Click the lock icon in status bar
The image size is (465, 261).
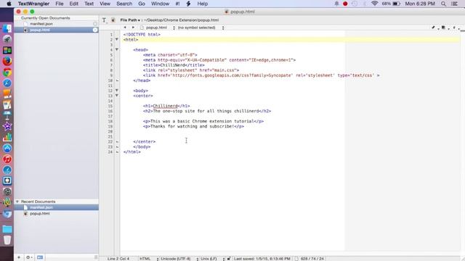pyautogui.click(x=229, y=259)
